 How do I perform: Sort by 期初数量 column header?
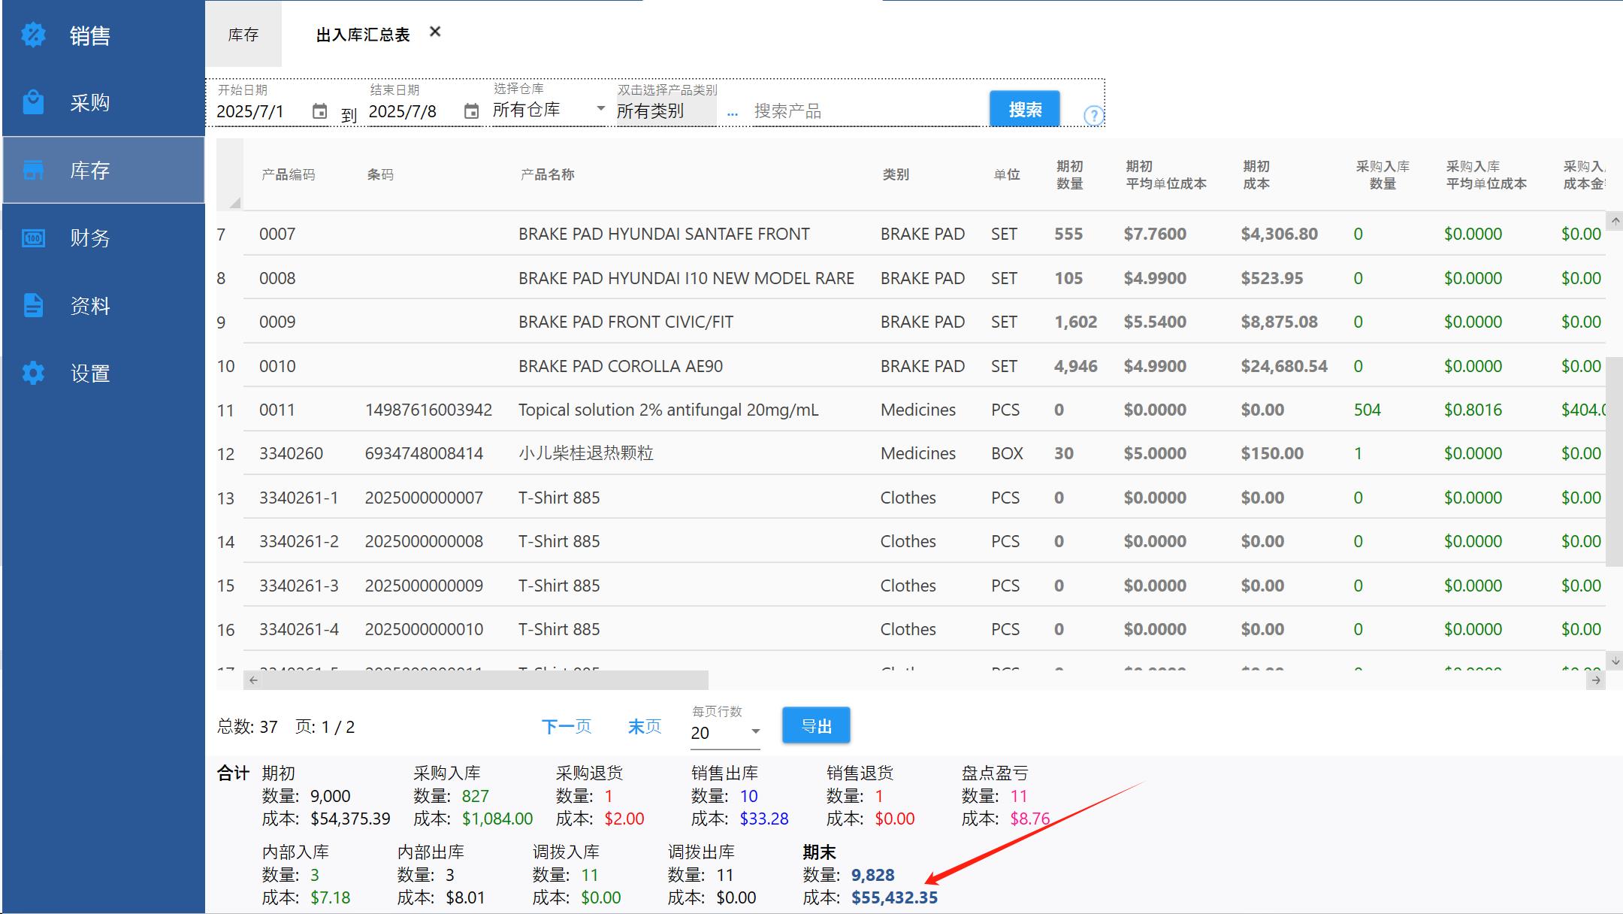pos(1070,174)
